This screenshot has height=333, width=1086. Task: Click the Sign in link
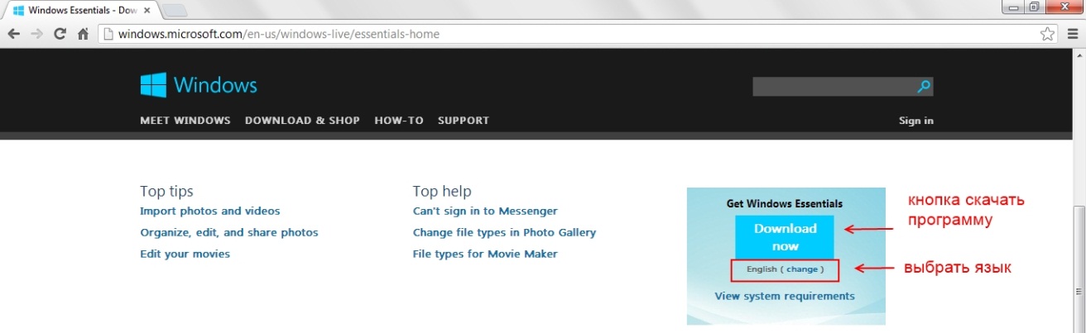916,121
